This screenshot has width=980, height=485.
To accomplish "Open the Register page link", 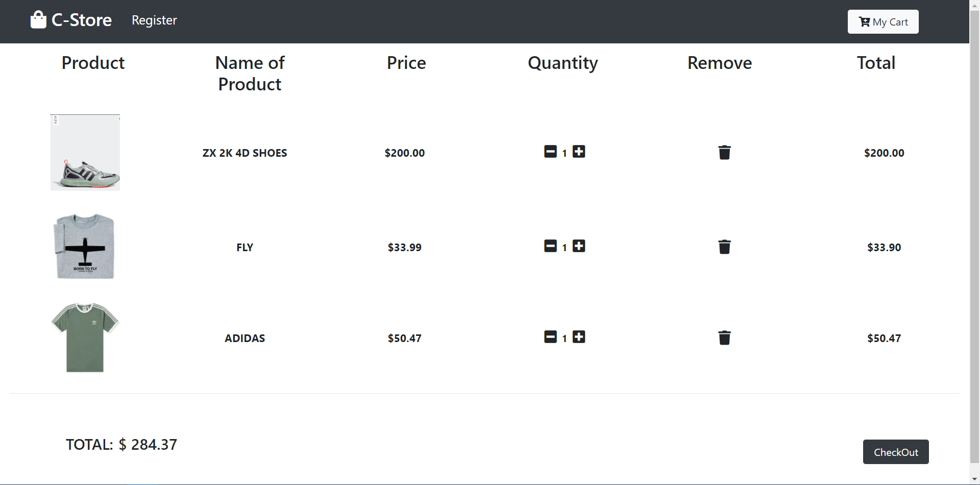I will click(154, 20).
